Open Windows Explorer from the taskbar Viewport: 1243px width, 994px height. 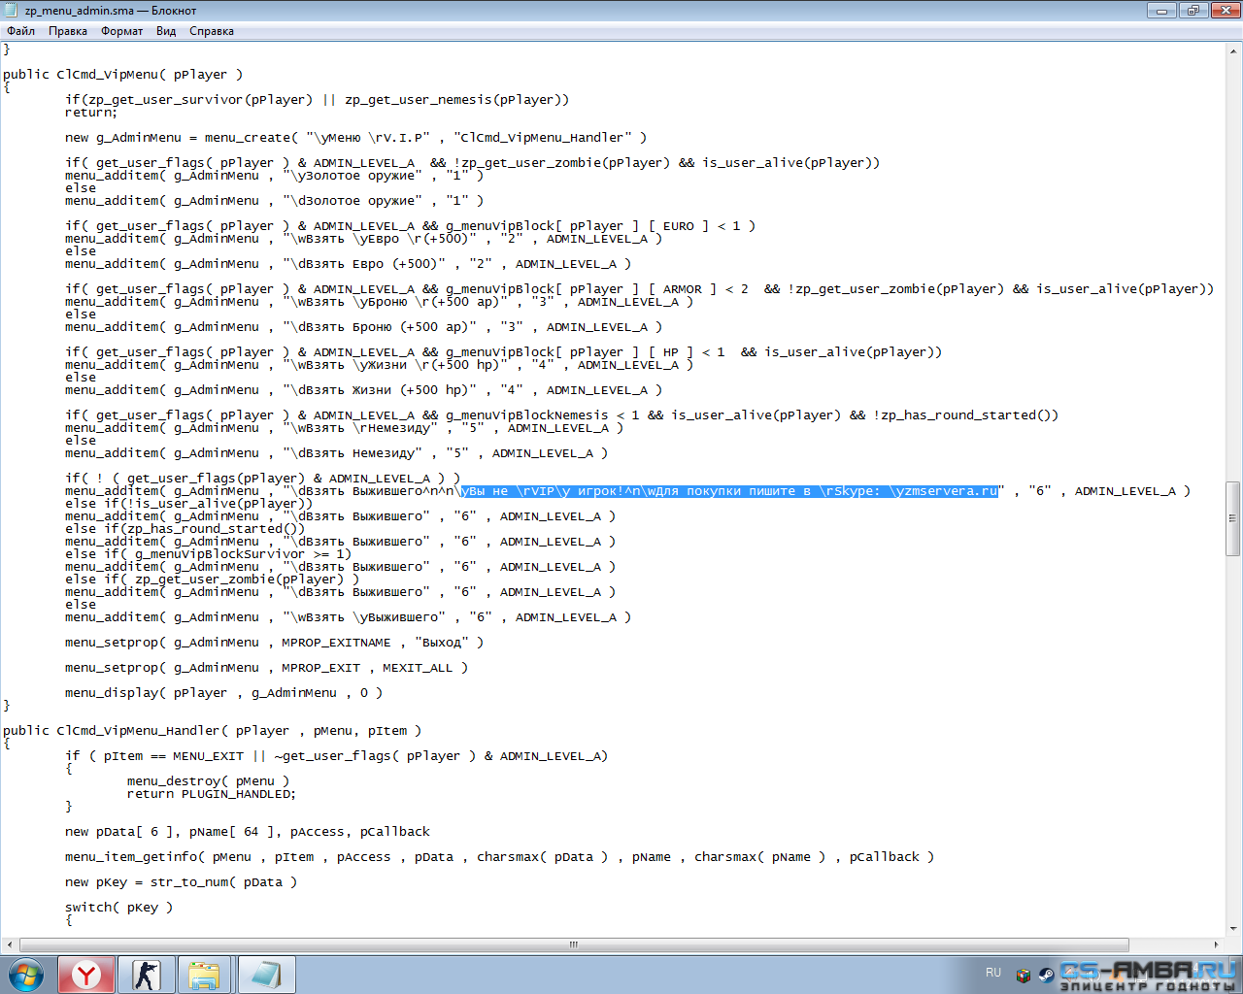pos(204,975)
